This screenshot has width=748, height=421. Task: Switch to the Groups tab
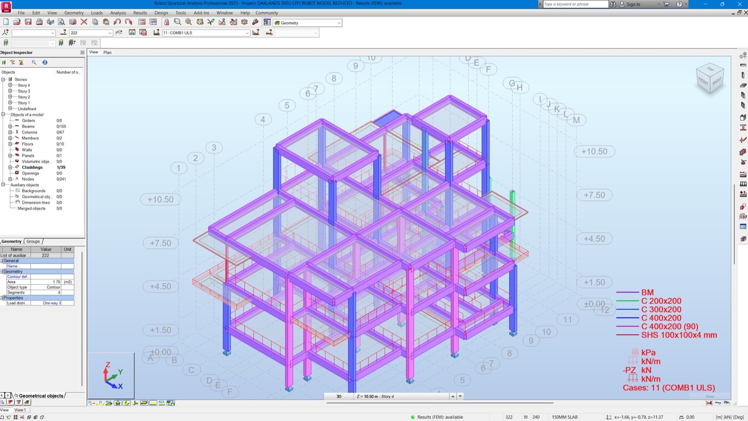[33, 241]
